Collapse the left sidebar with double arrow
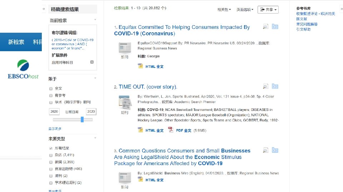The width and height of the screenshot is (343, 192). click(44, 9)
